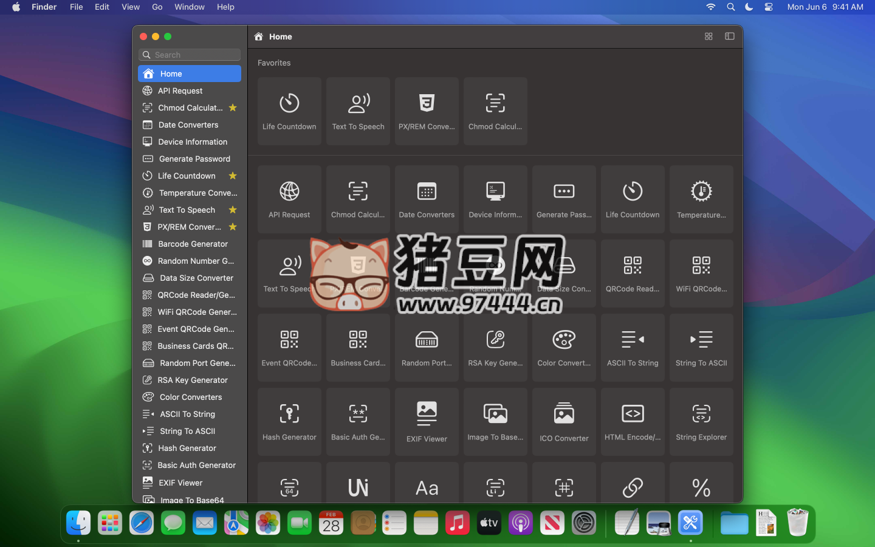
Task: Open the Go menu
Action: [x=157, y=7]
